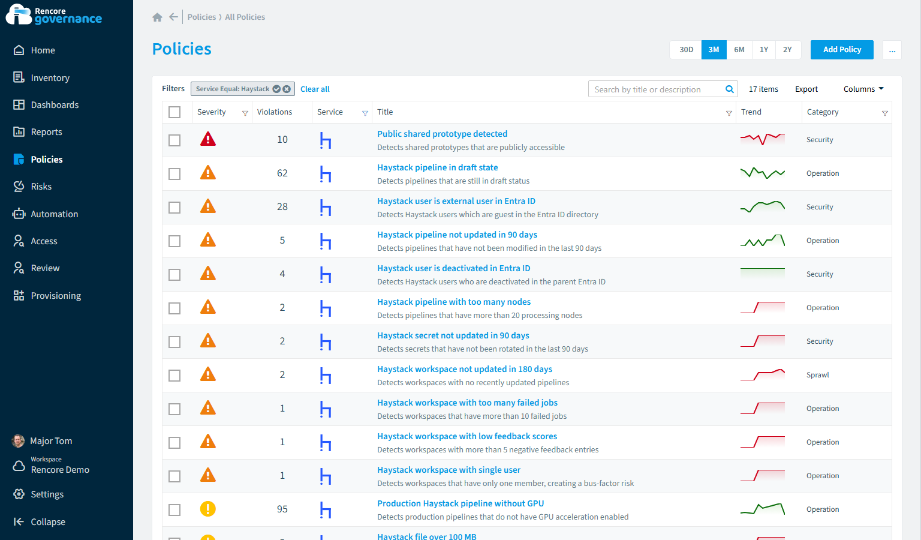Click the Rencore Demo workspace cloud icon

tap(19, 466)
